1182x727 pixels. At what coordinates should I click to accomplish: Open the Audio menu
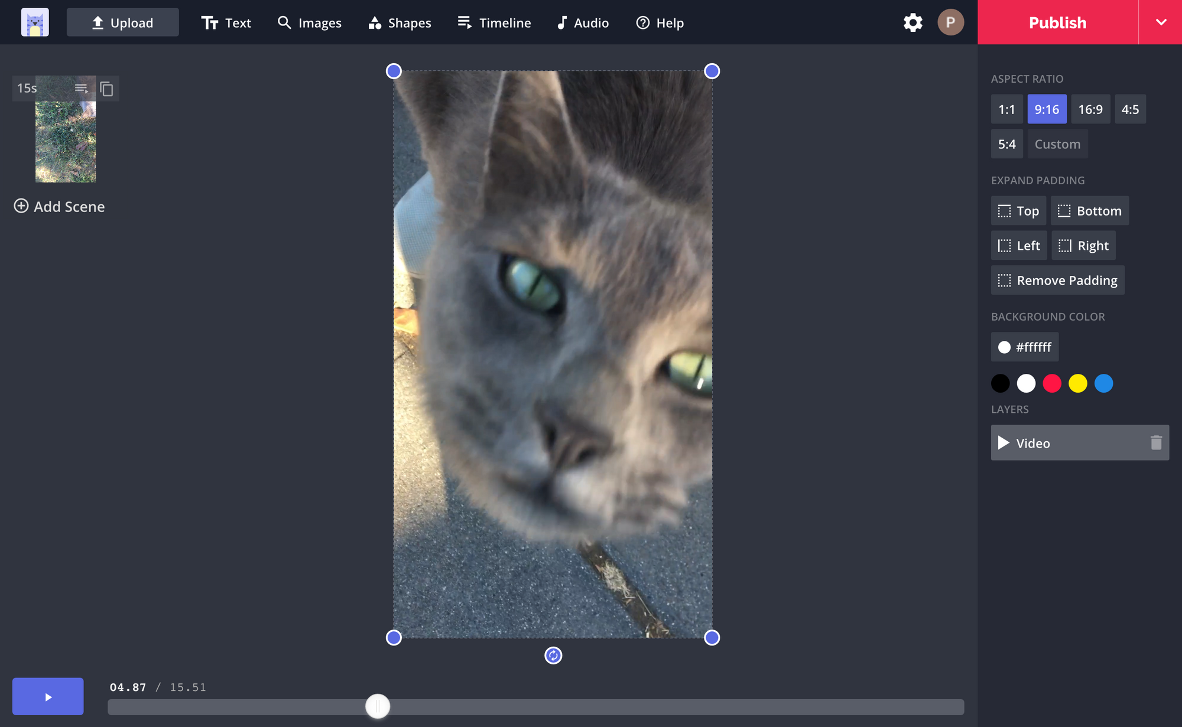[583, 23]
